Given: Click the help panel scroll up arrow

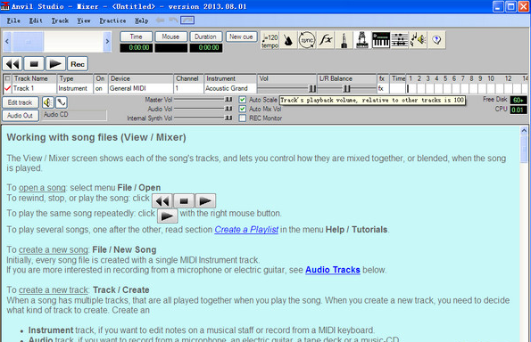Looking at the screenshot, I should (x=524, y=130).
